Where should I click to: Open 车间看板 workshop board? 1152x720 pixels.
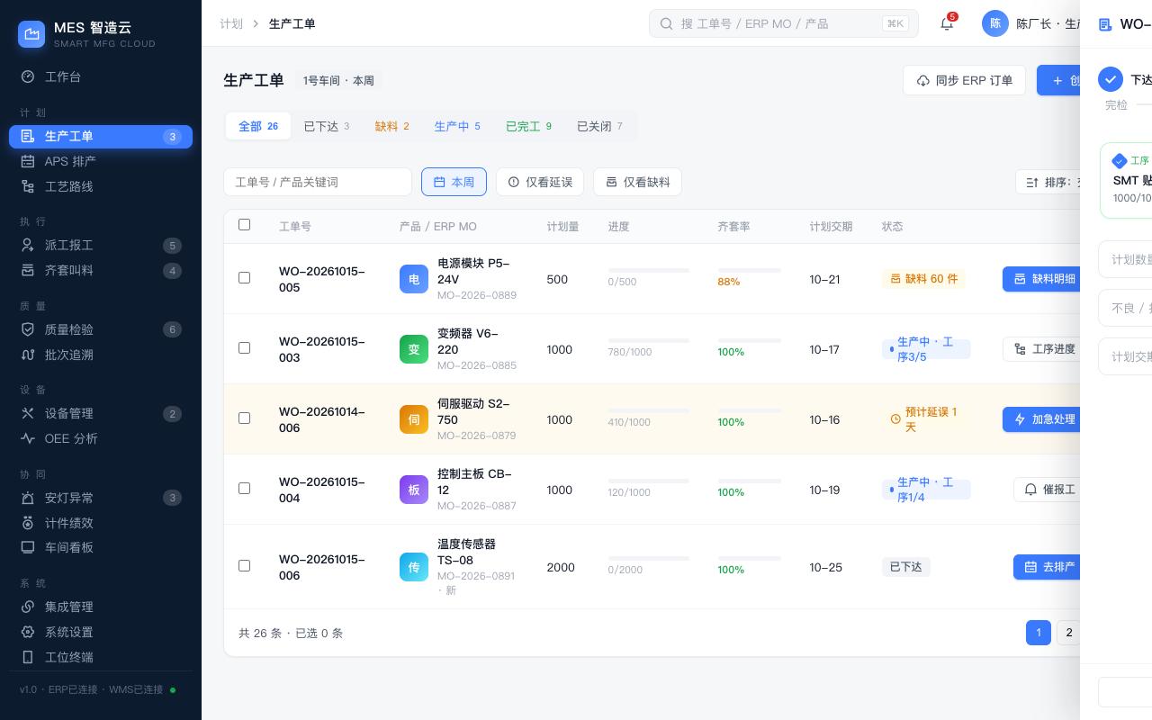(101, 547)
